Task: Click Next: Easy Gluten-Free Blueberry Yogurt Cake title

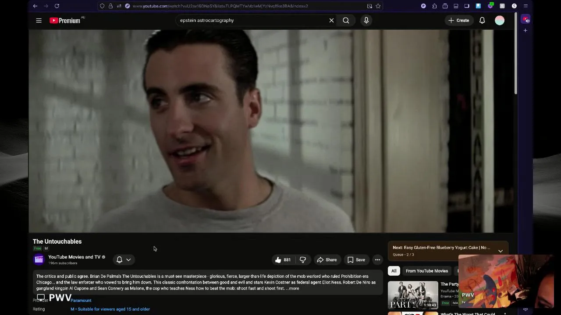Action: [441, 248]
